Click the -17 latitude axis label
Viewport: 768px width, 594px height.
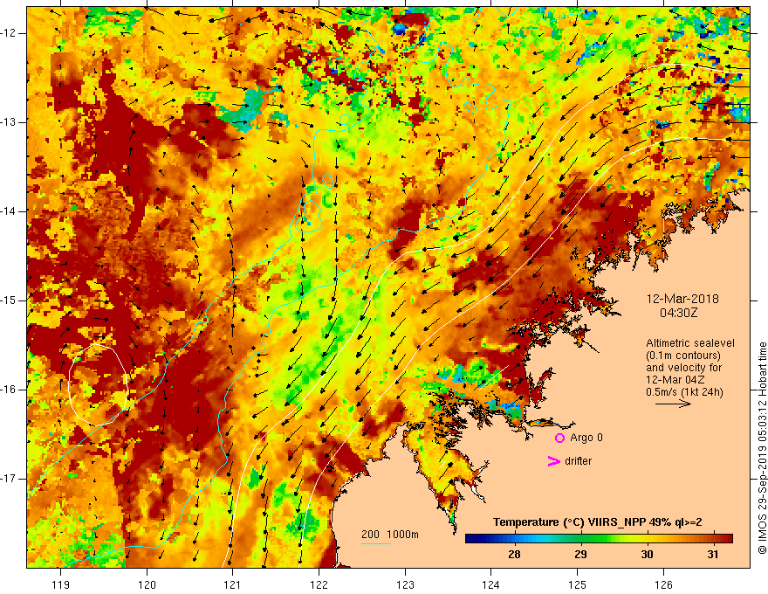tap(9, 479)
